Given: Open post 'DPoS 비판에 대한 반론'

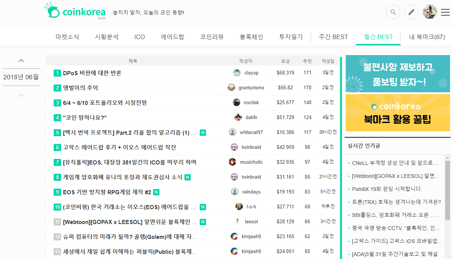Looking at the screenshot, I should pos(92,73).
